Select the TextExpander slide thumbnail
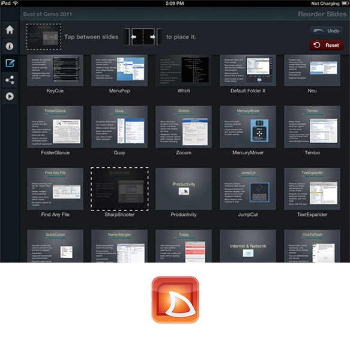 (x=312, y=189)
